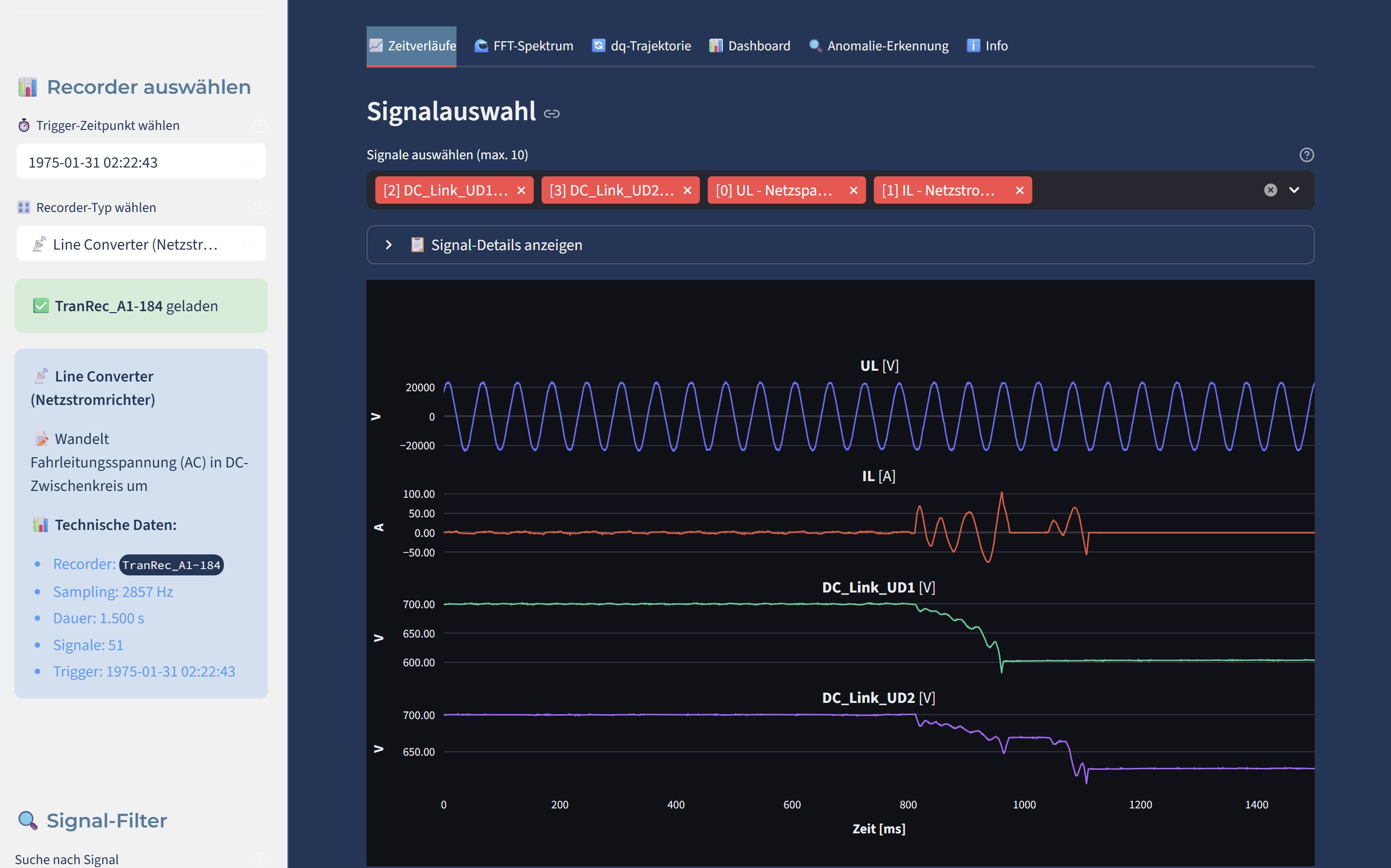Open the Anomalie-Erkennung tab
The width and height of the screenshot is (1391, 868).
point(878,46)
